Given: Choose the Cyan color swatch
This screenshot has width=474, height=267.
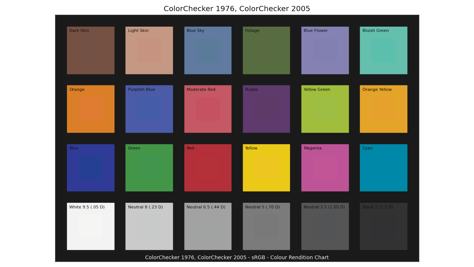Looking at the screenshot, I should pyautogui.click(x=384, y=168).
